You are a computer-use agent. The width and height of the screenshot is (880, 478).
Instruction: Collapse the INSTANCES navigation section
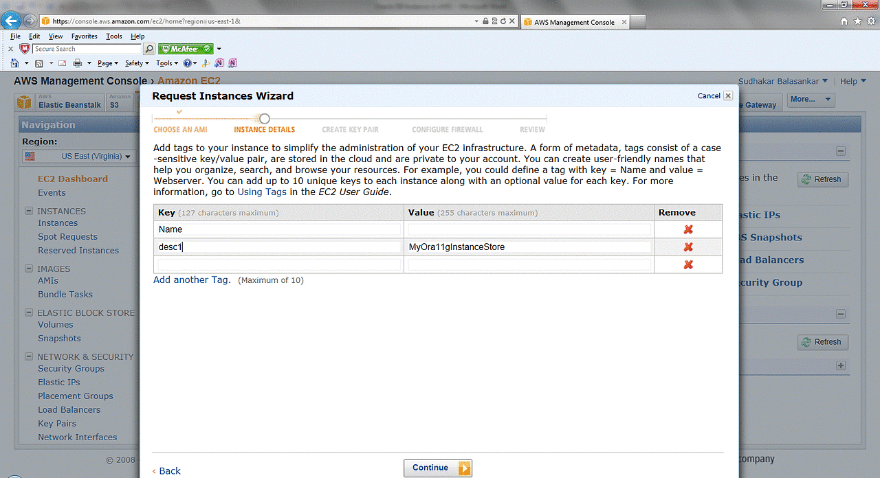pyautogui.click(x=29, y=211)
